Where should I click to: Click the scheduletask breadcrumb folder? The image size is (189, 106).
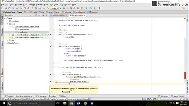tap(79, 12)
